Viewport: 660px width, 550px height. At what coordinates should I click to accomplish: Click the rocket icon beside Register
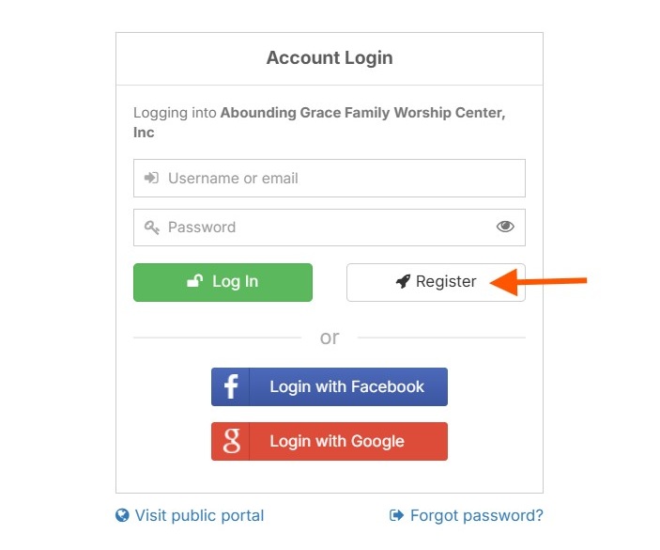(404, 281)
